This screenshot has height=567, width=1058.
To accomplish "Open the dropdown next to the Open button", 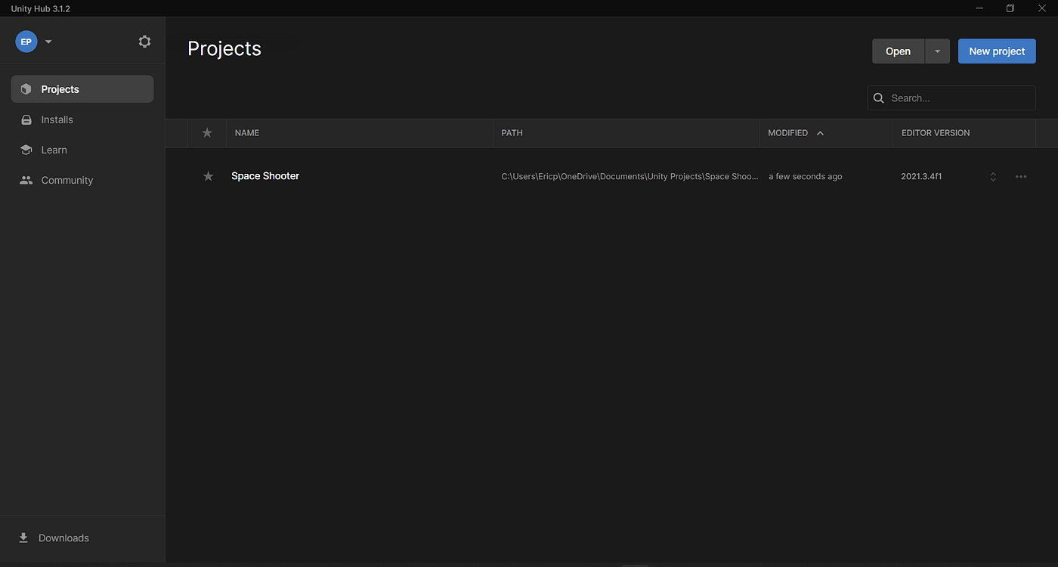I will click(937, 51).
